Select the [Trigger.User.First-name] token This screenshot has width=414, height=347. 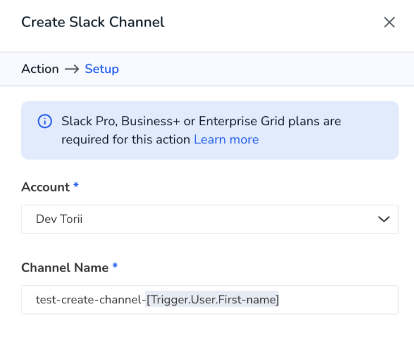tap(212, 300)
